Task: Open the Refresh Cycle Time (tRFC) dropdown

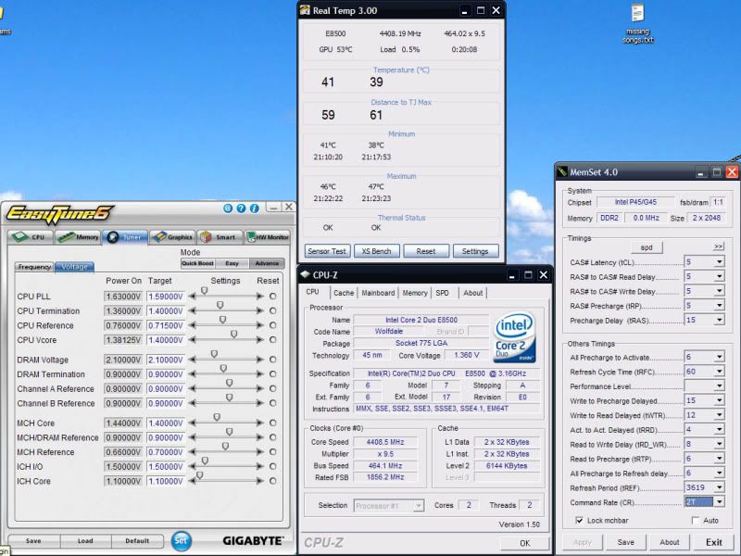Action: pyautogui.click(x=719, y=372)
